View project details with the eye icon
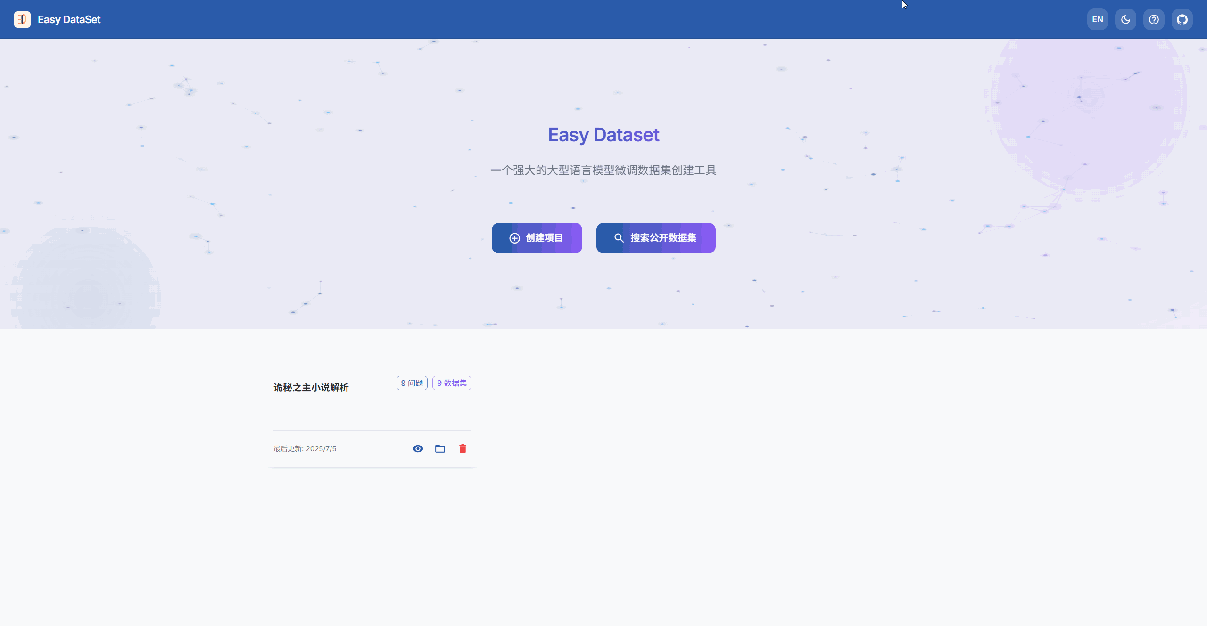 click(x=418, y=448)
